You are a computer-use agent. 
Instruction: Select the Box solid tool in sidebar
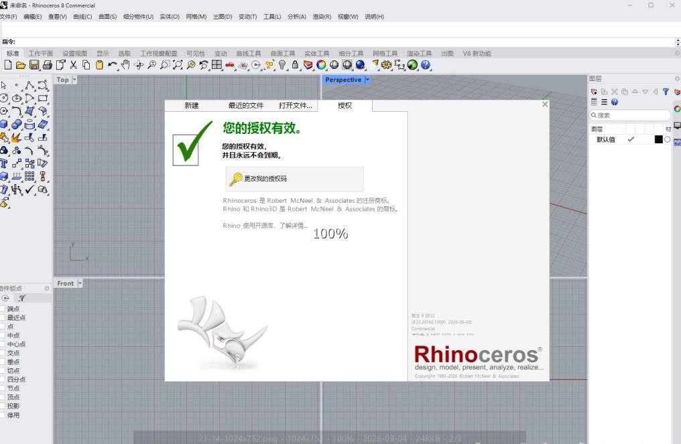[x=4, y=125]
